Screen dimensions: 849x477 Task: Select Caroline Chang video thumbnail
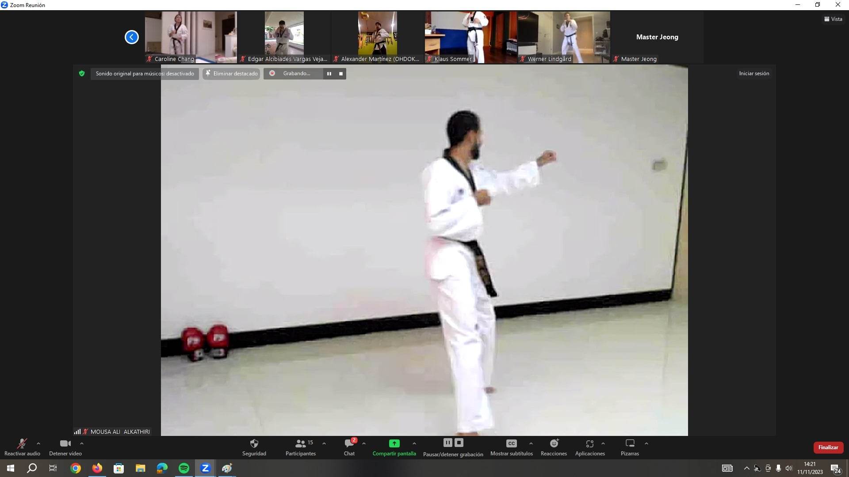191,37
